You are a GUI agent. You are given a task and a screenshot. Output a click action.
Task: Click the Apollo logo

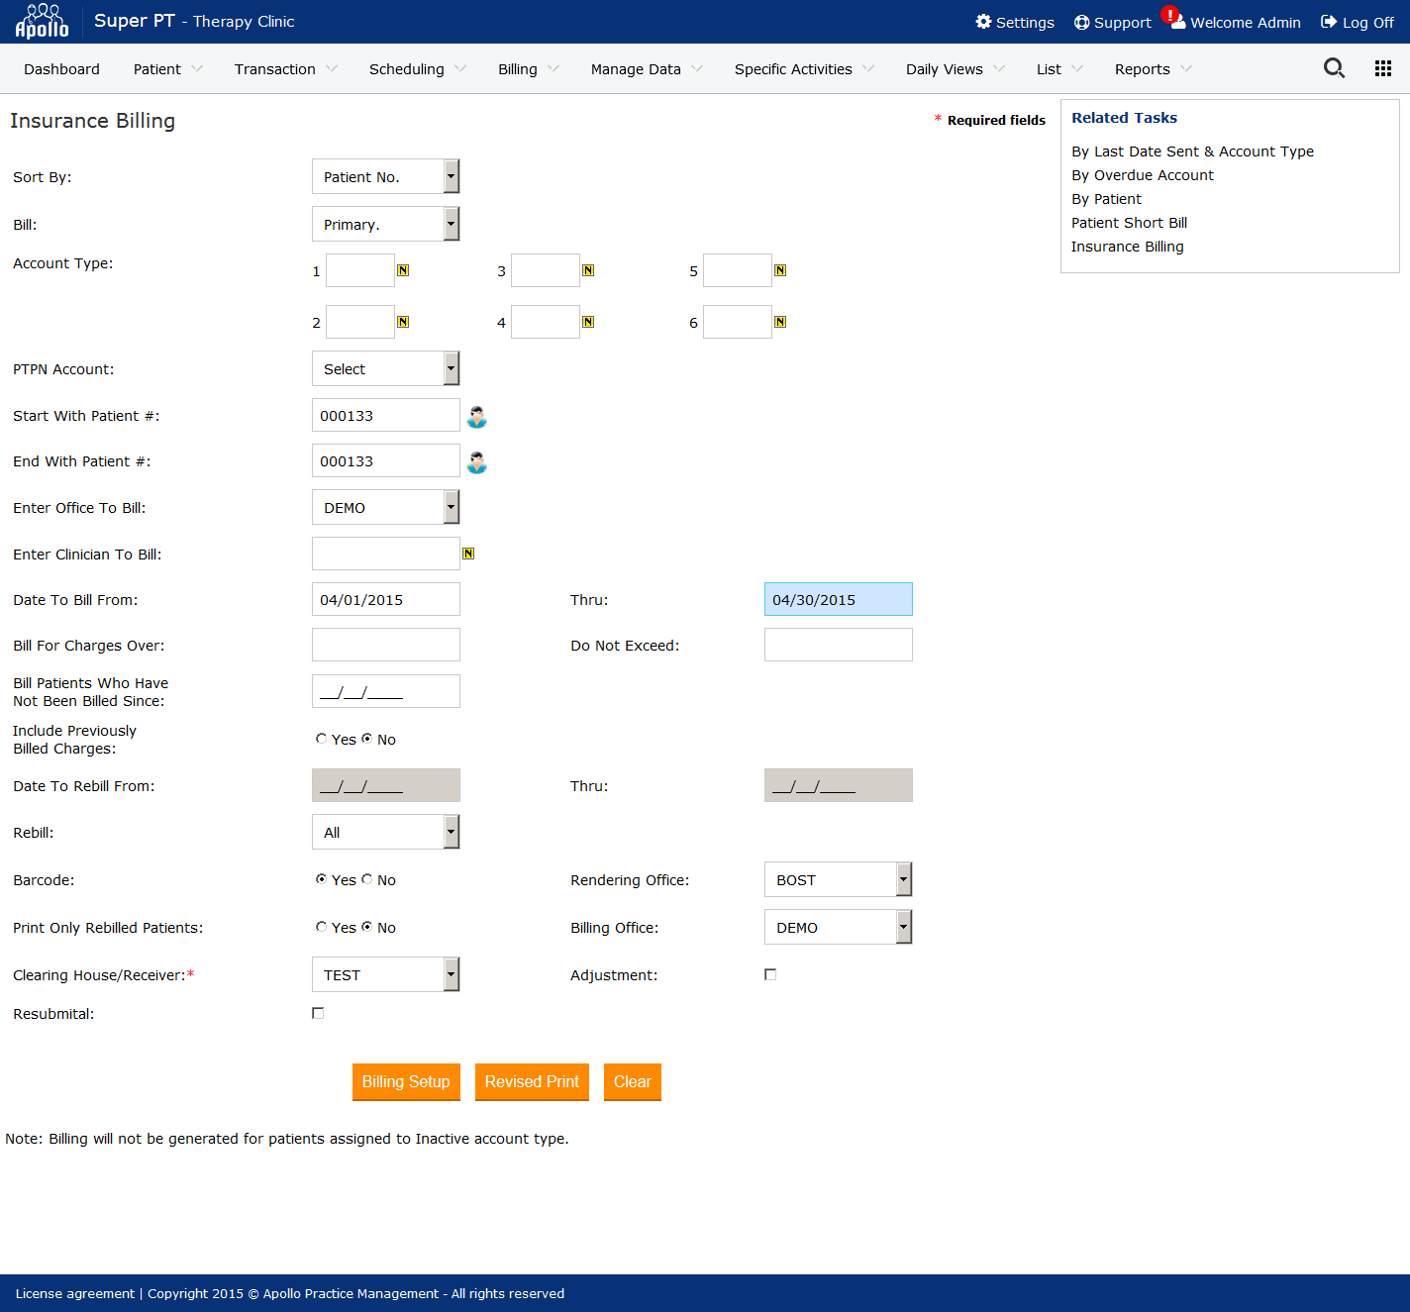[x=42, y=22]
